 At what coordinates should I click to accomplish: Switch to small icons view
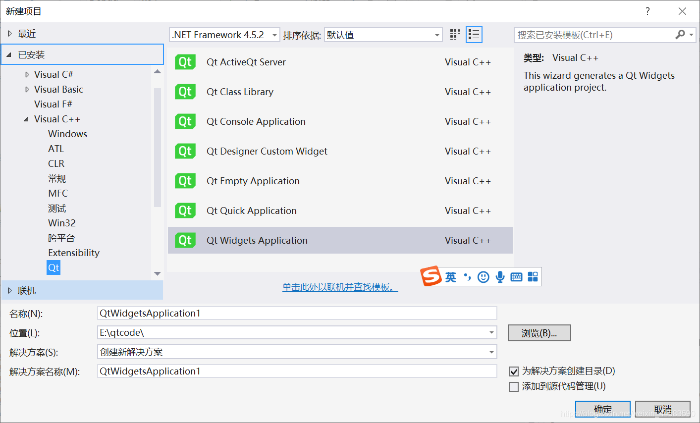[455, 35]
